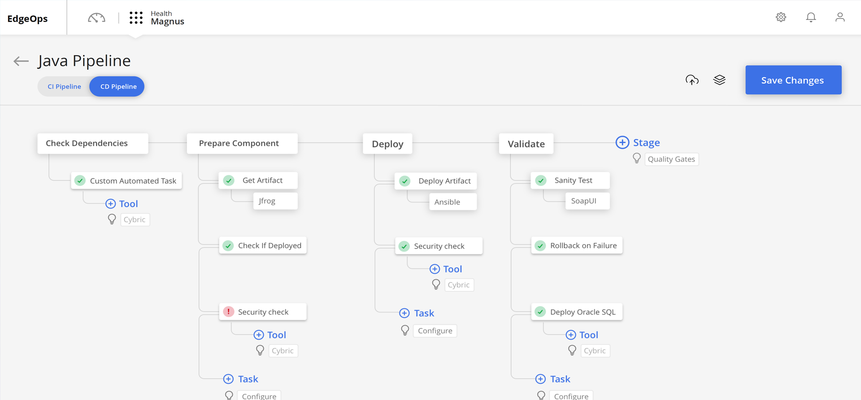This screenshot has width=861, height=400.
Task: Open the Rollback on Failure task
Action: tap(577, 245)
